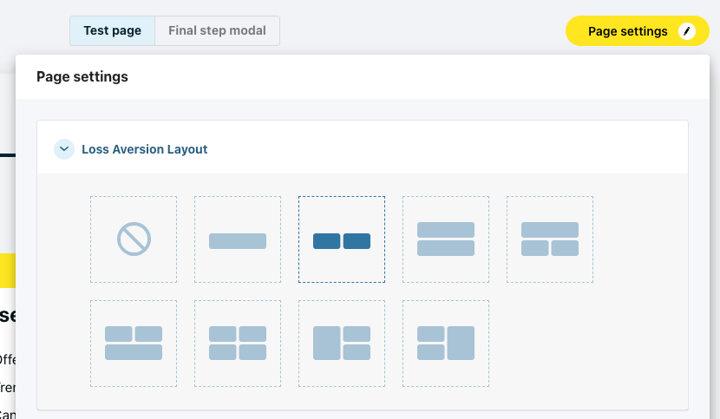Click the dark horizontal line at the left edge
The width and height of the screenshot is (720, 419).
coord(7,155)
